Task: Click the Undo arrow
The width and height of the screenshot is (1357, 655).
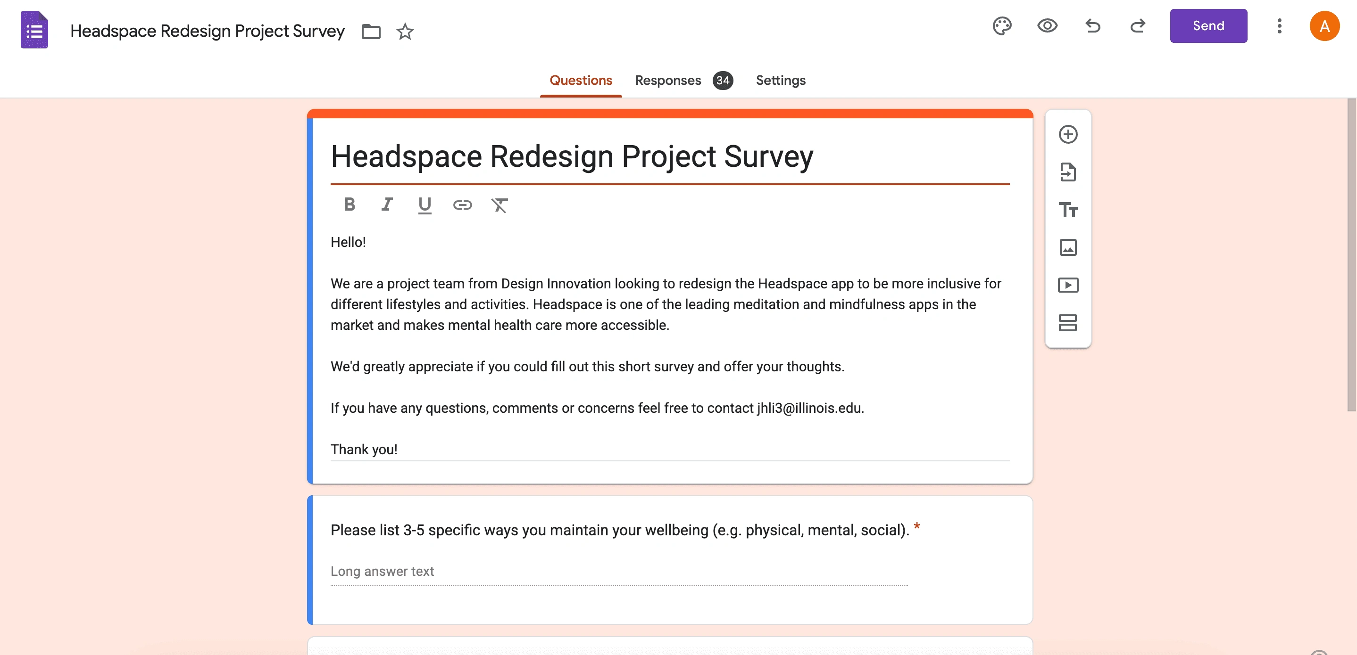Action: click(x=1092, y=26)
